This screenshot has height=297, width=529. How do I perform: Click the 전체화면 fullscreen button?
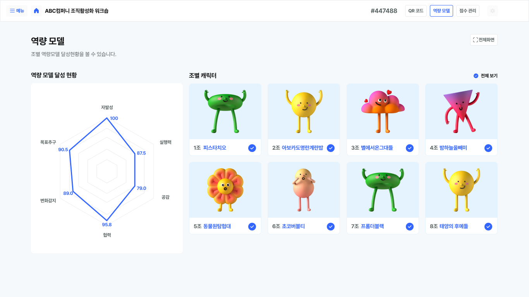coord(484,40)
